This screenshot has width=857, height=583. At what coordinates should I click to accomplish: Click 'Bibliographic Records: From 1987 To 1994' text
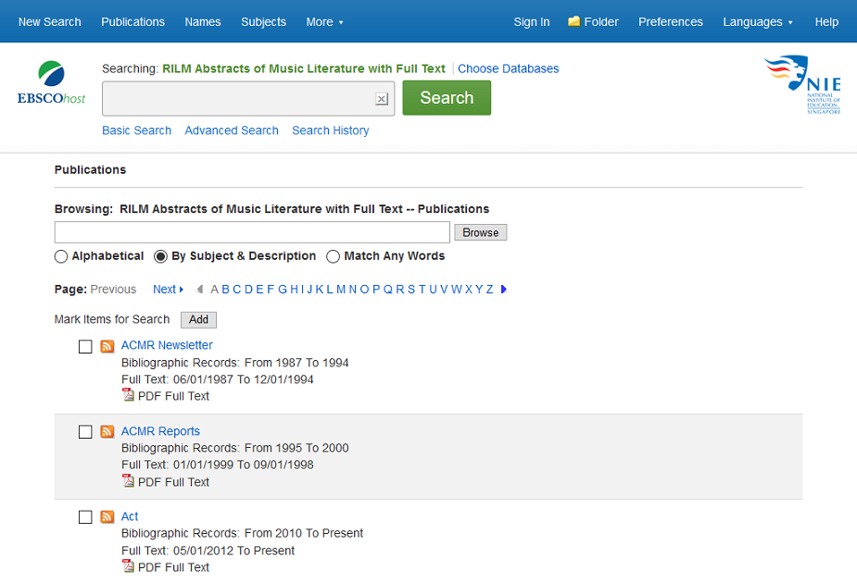pyautogui.click(x=235, y=363)
